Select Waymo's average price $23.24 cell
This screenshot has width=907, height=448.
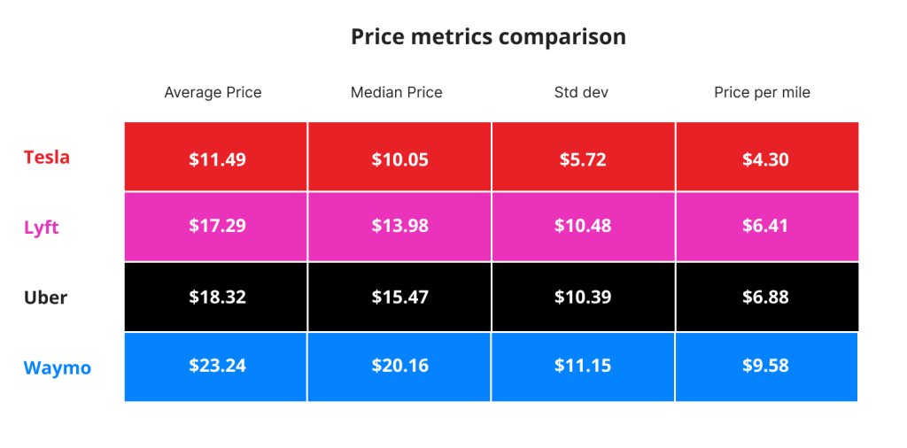[217, 366]
